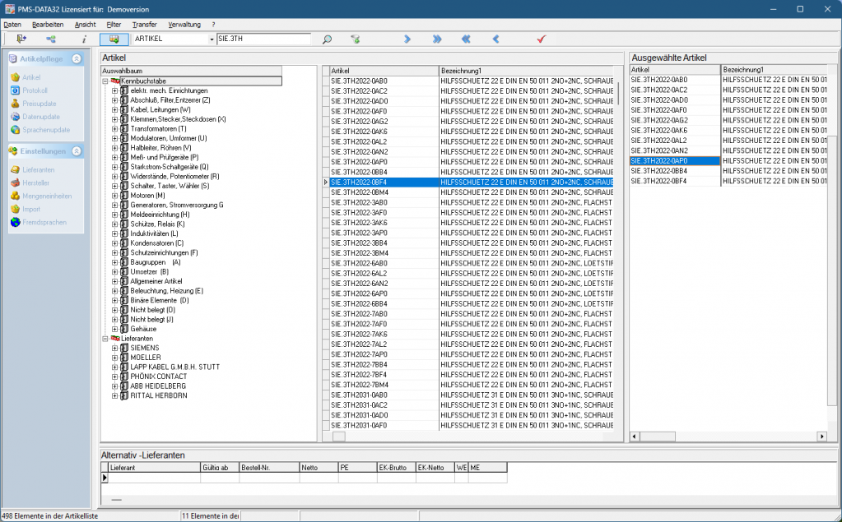Open the ARTIKEL search field dropdown
This screenshot has width=842, height=522.
(x=212, y=39)
